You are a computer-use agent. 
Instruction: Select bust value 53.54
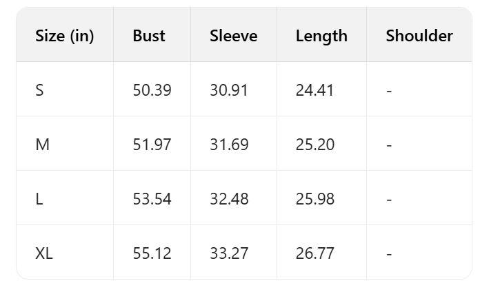point(152,199)
